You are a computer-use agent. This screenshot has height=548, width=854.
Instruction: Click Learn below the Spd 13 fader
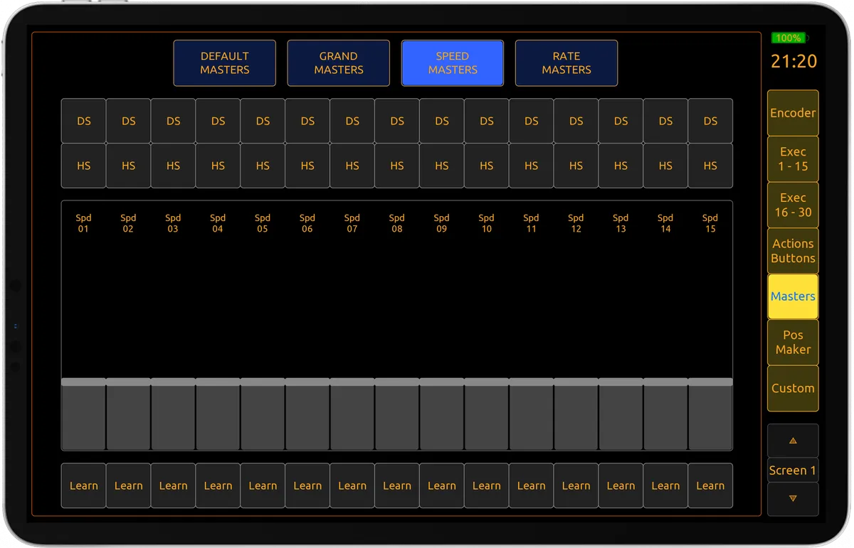tap(621, 486)
